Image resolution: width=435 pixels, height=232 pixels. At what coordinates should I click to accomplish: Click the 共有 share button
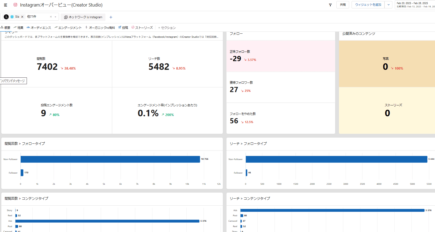tap(343, 5)
